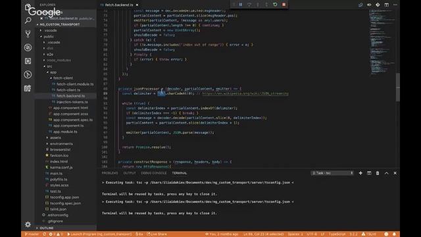Click the debug toolbar drag handle
Screen dimensions: 421x237
click(234, 5)
